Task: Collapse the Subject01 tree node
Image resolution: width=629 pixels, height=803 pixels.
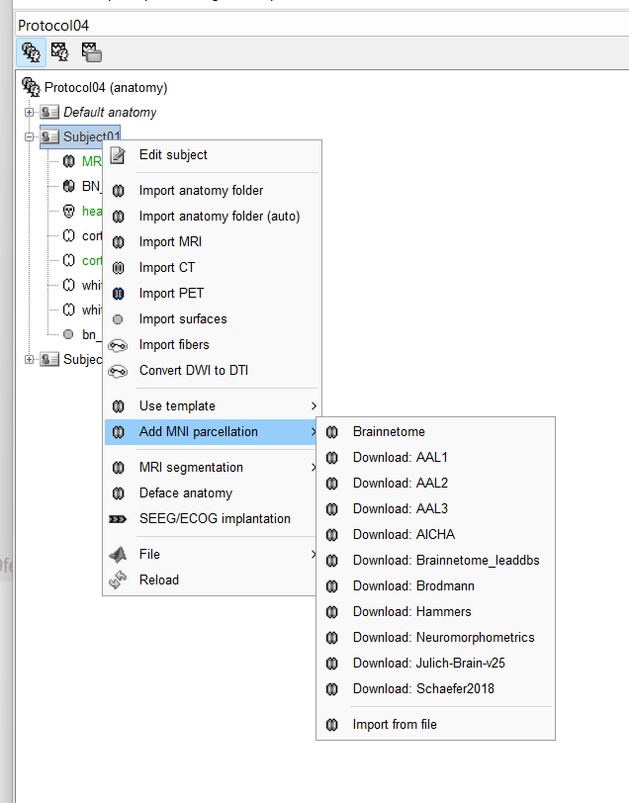Action: tap(30, 136)
